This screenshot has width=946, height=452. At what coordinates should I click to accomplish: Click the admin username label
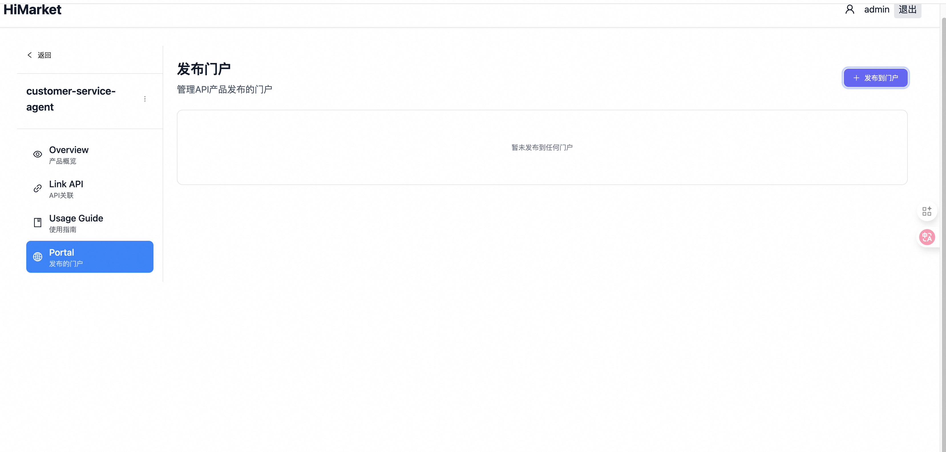[877, 9]
